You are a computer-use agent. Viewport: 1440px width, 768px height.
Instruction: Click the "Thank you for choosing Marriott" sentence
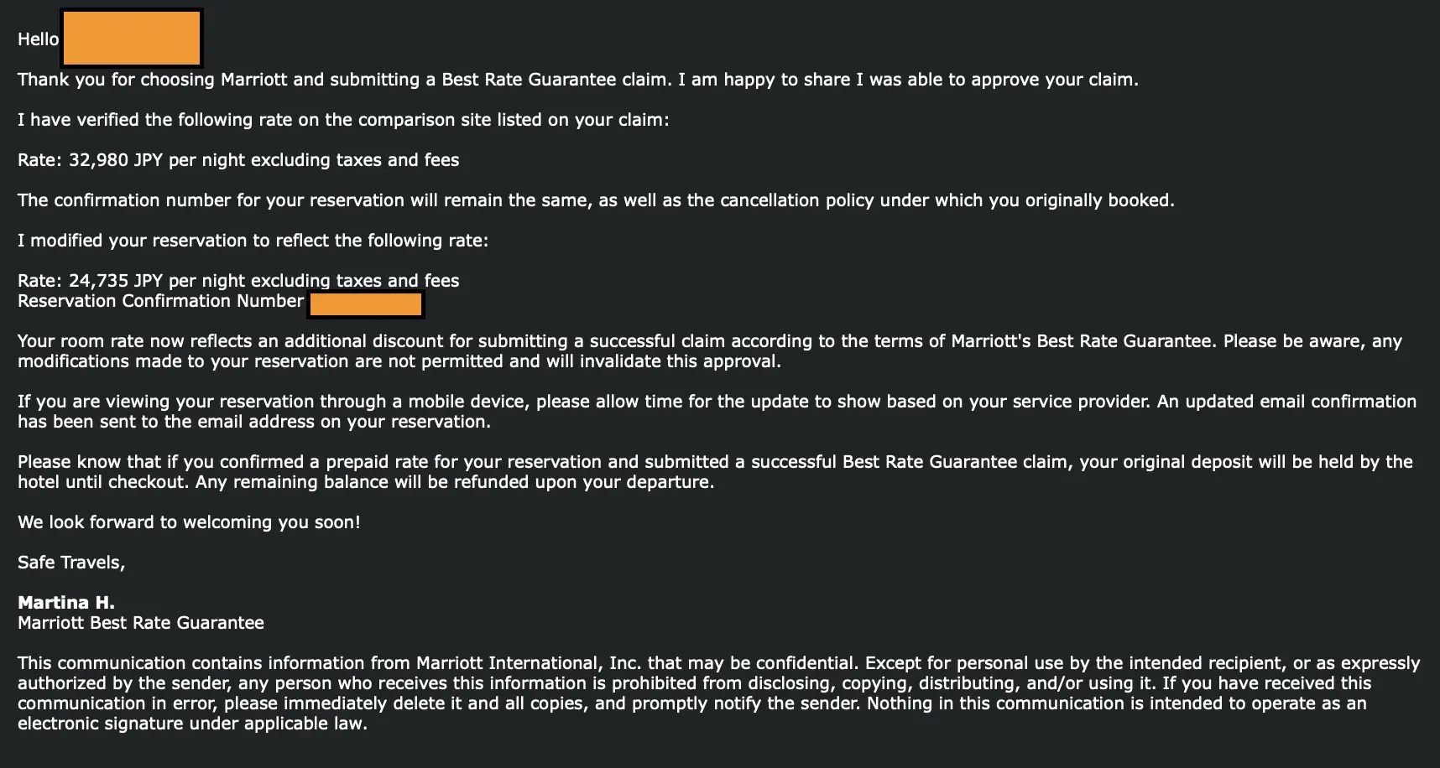coord(577,80)
